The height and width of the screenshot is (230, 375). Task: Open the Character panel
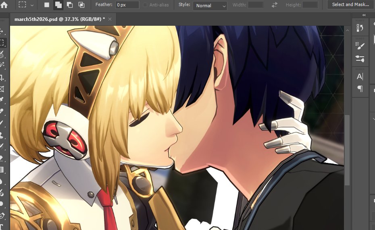(x=360, y=76)
